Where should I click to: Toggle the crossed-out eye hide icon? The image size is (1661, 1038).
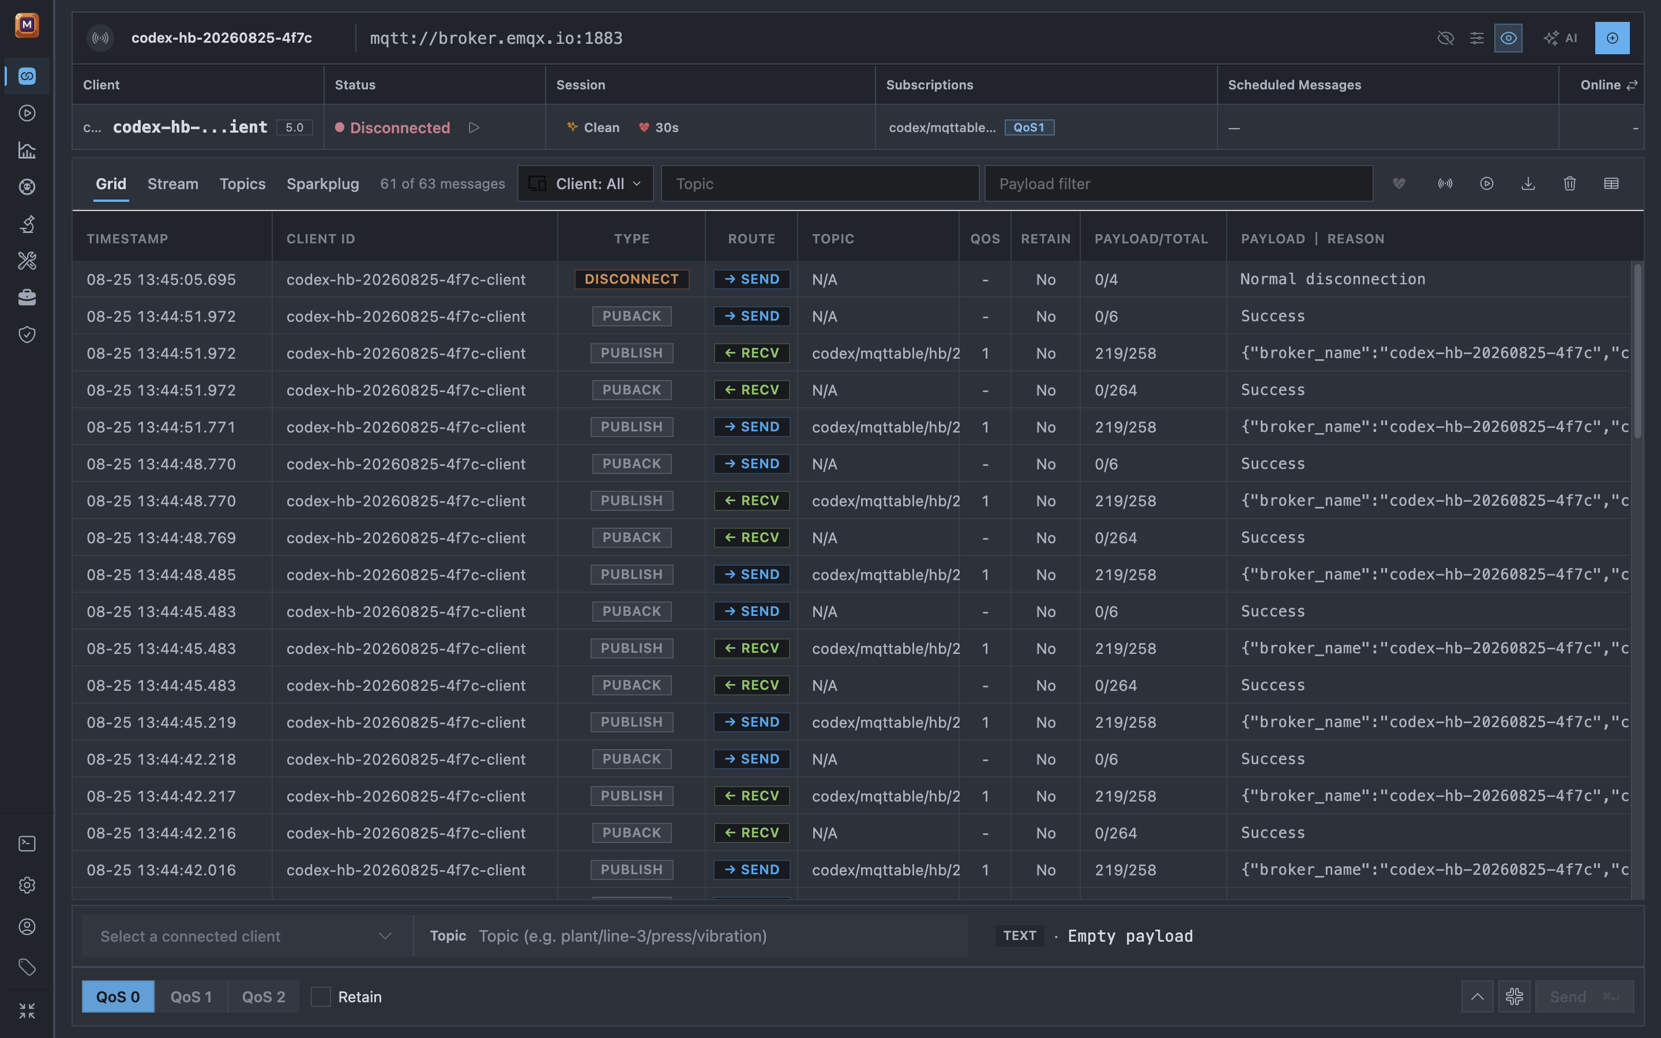[x=1445, y=39]
